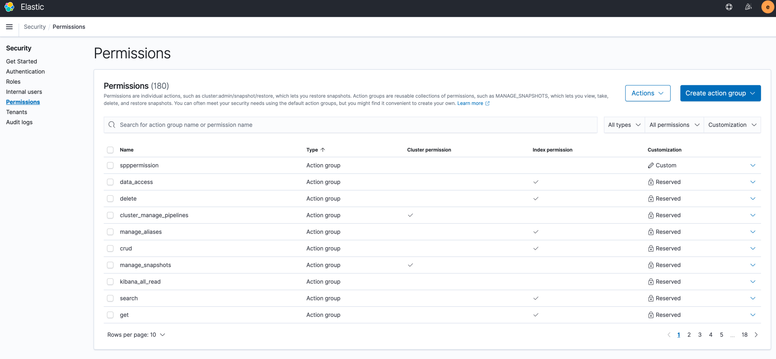The width and height of the screenshot is (776, 359).
Task: Open the All types filter dropdown
Action: (624, 125)
